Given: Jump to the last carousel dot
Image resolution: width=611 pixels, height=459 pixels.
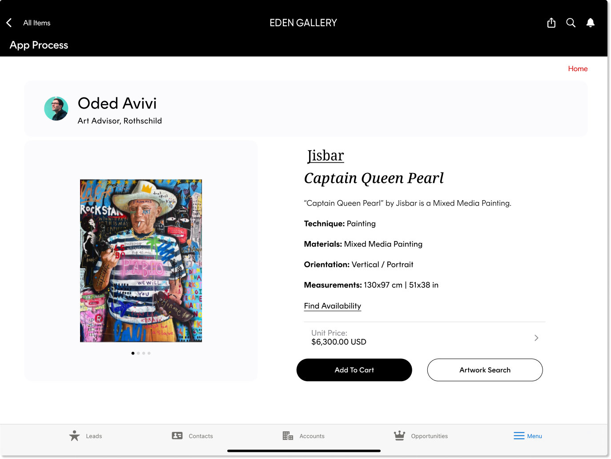Looking at the screenshot, I should pos(149,353).
